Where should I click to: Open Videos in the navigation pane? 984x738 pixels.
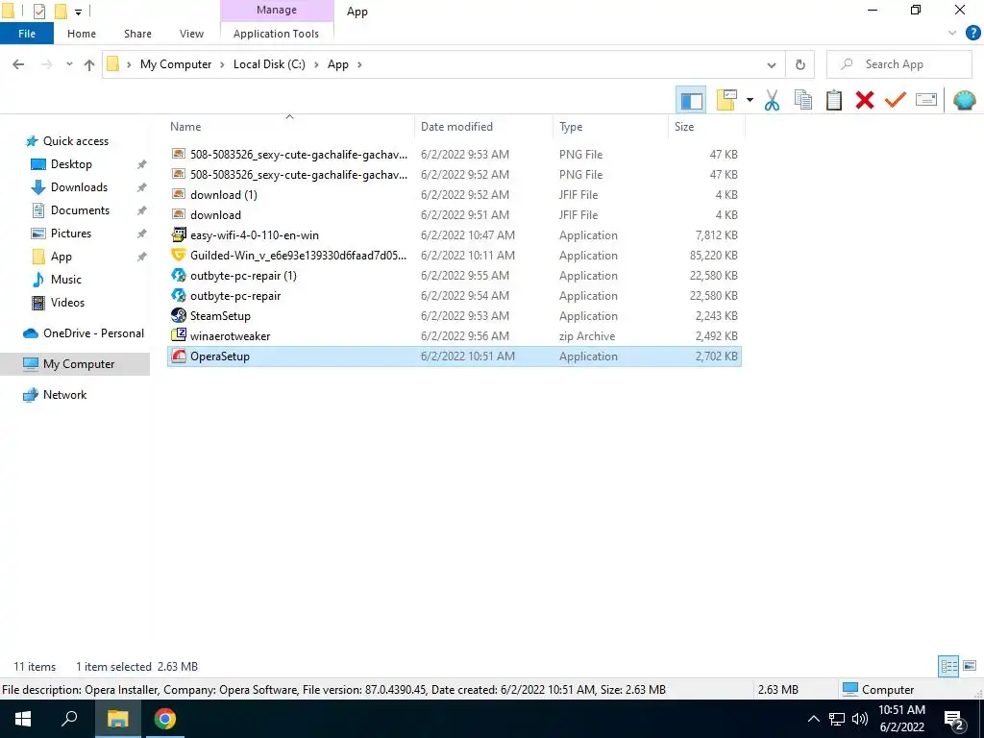pyautogui.click(x=67, y=303)
